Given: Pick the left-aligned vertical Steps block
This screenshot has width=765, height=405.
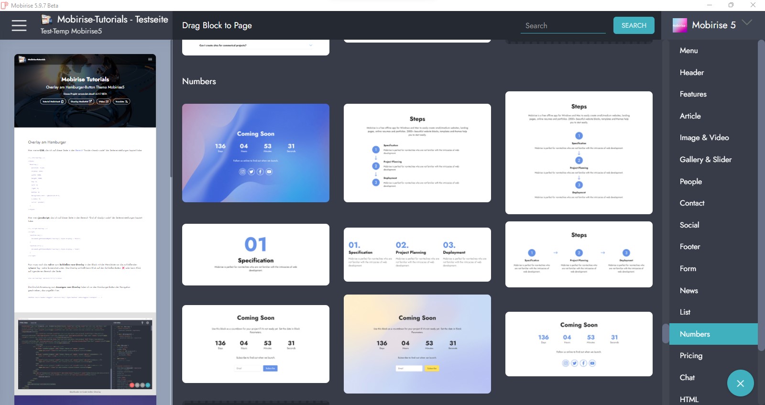Looking at the screenshot, I should pyautogui.click(x=417, y=153).
